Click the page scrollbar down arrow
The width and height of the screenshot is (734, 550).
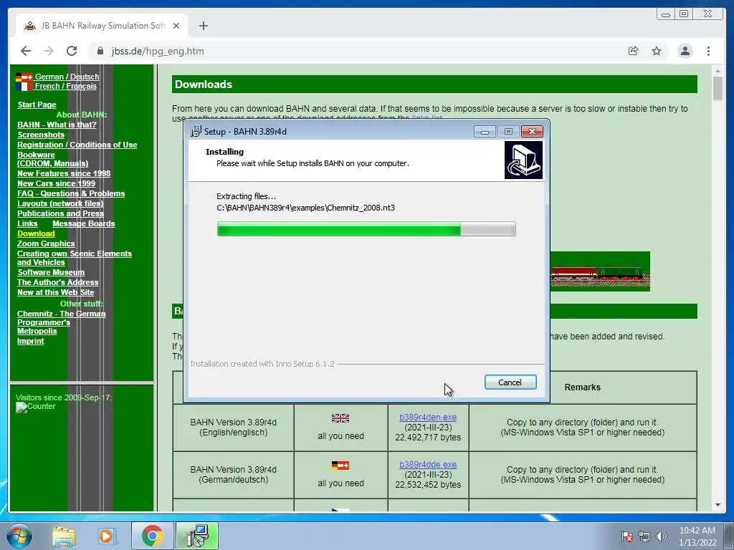click(718, 505)
